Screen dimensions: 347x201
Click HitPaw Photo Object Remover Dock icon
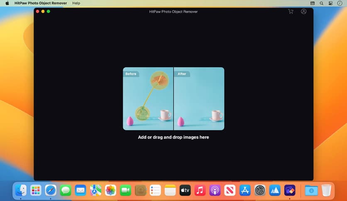pyautogui.click(x=290, y=190)
